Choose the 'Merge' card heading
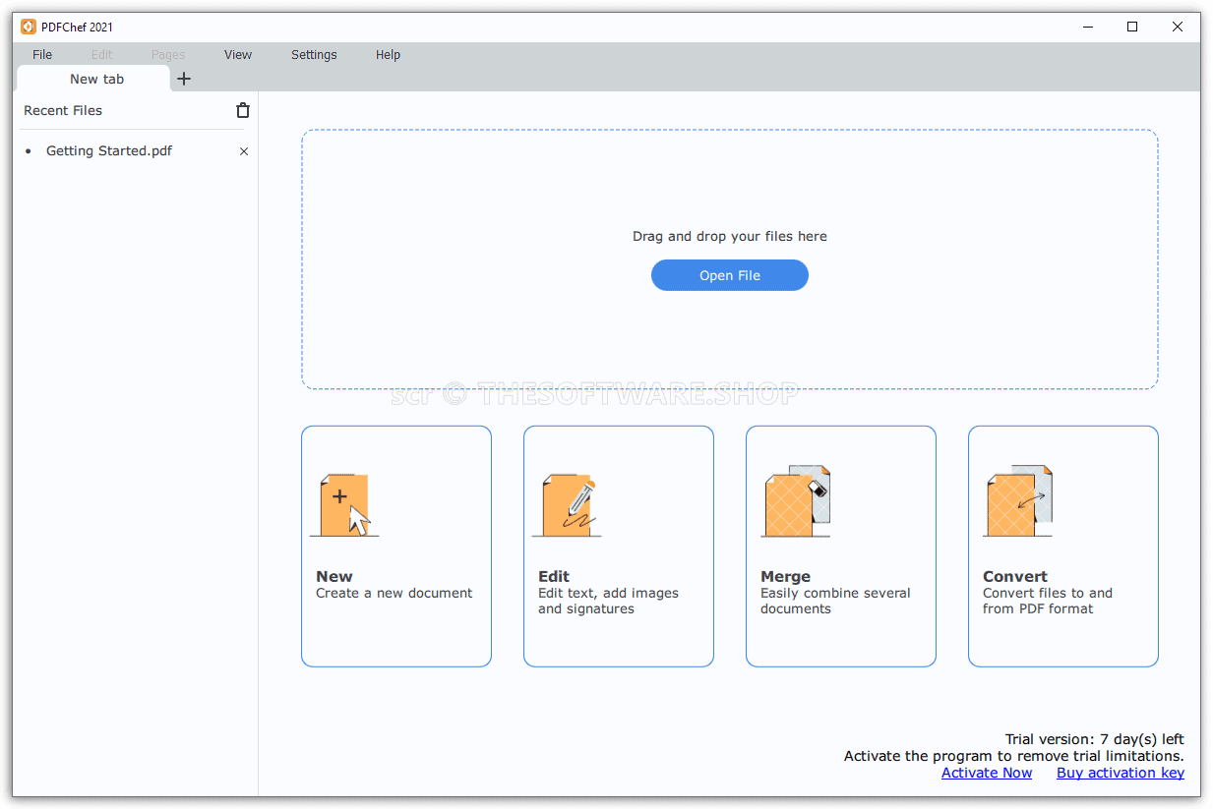Viewport: 1213px width, 809px height. (785, 577)
